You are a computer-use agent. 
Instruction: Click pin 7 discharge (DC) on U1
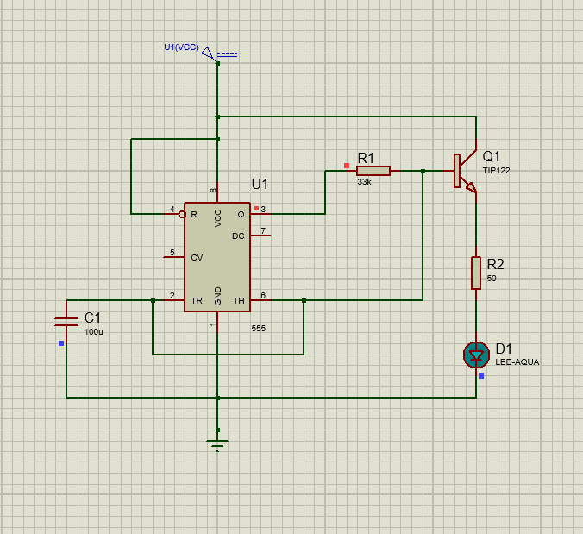[x=261, y=236]
